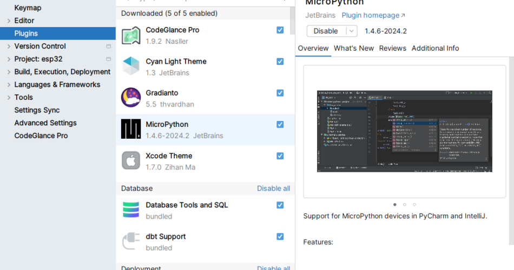Uncheck the MicroPython plugin checkbox

click(280, 124)
